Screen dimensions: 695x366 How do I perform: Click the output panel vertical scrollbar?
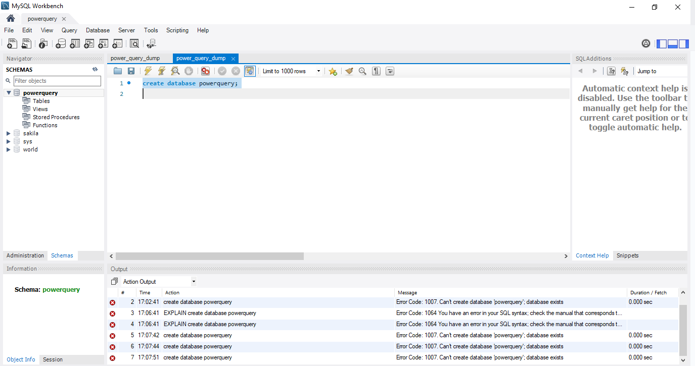point(683,330)
